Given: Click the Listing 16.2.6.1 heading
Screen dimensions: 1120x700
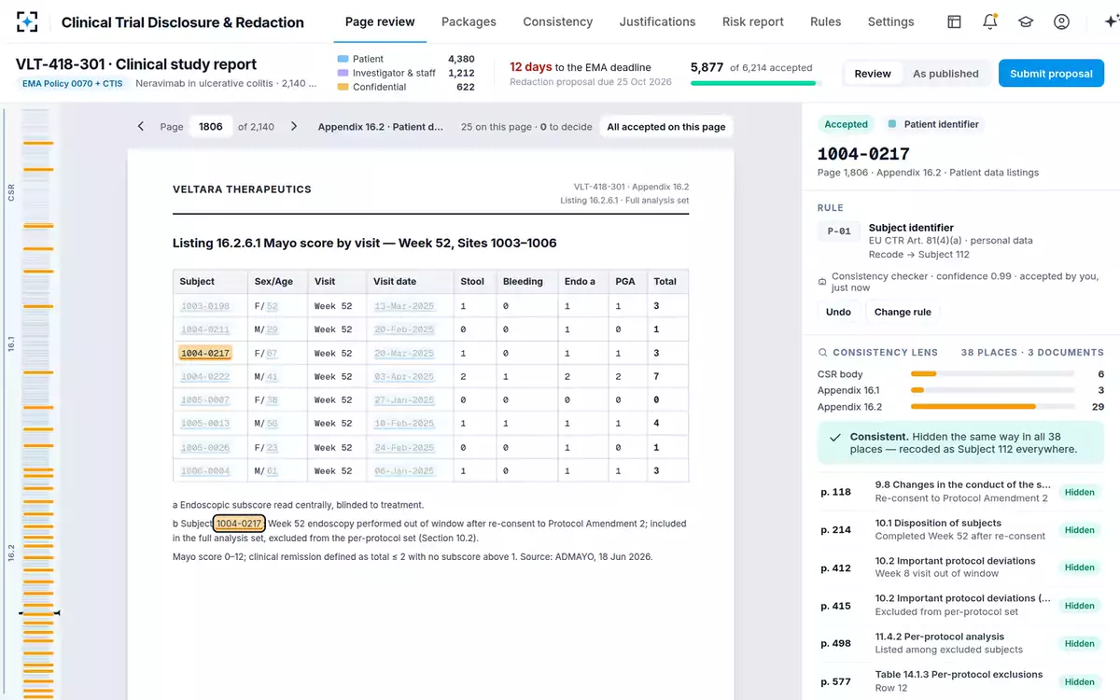Looking at the screenshot, I should pos(365,243).
